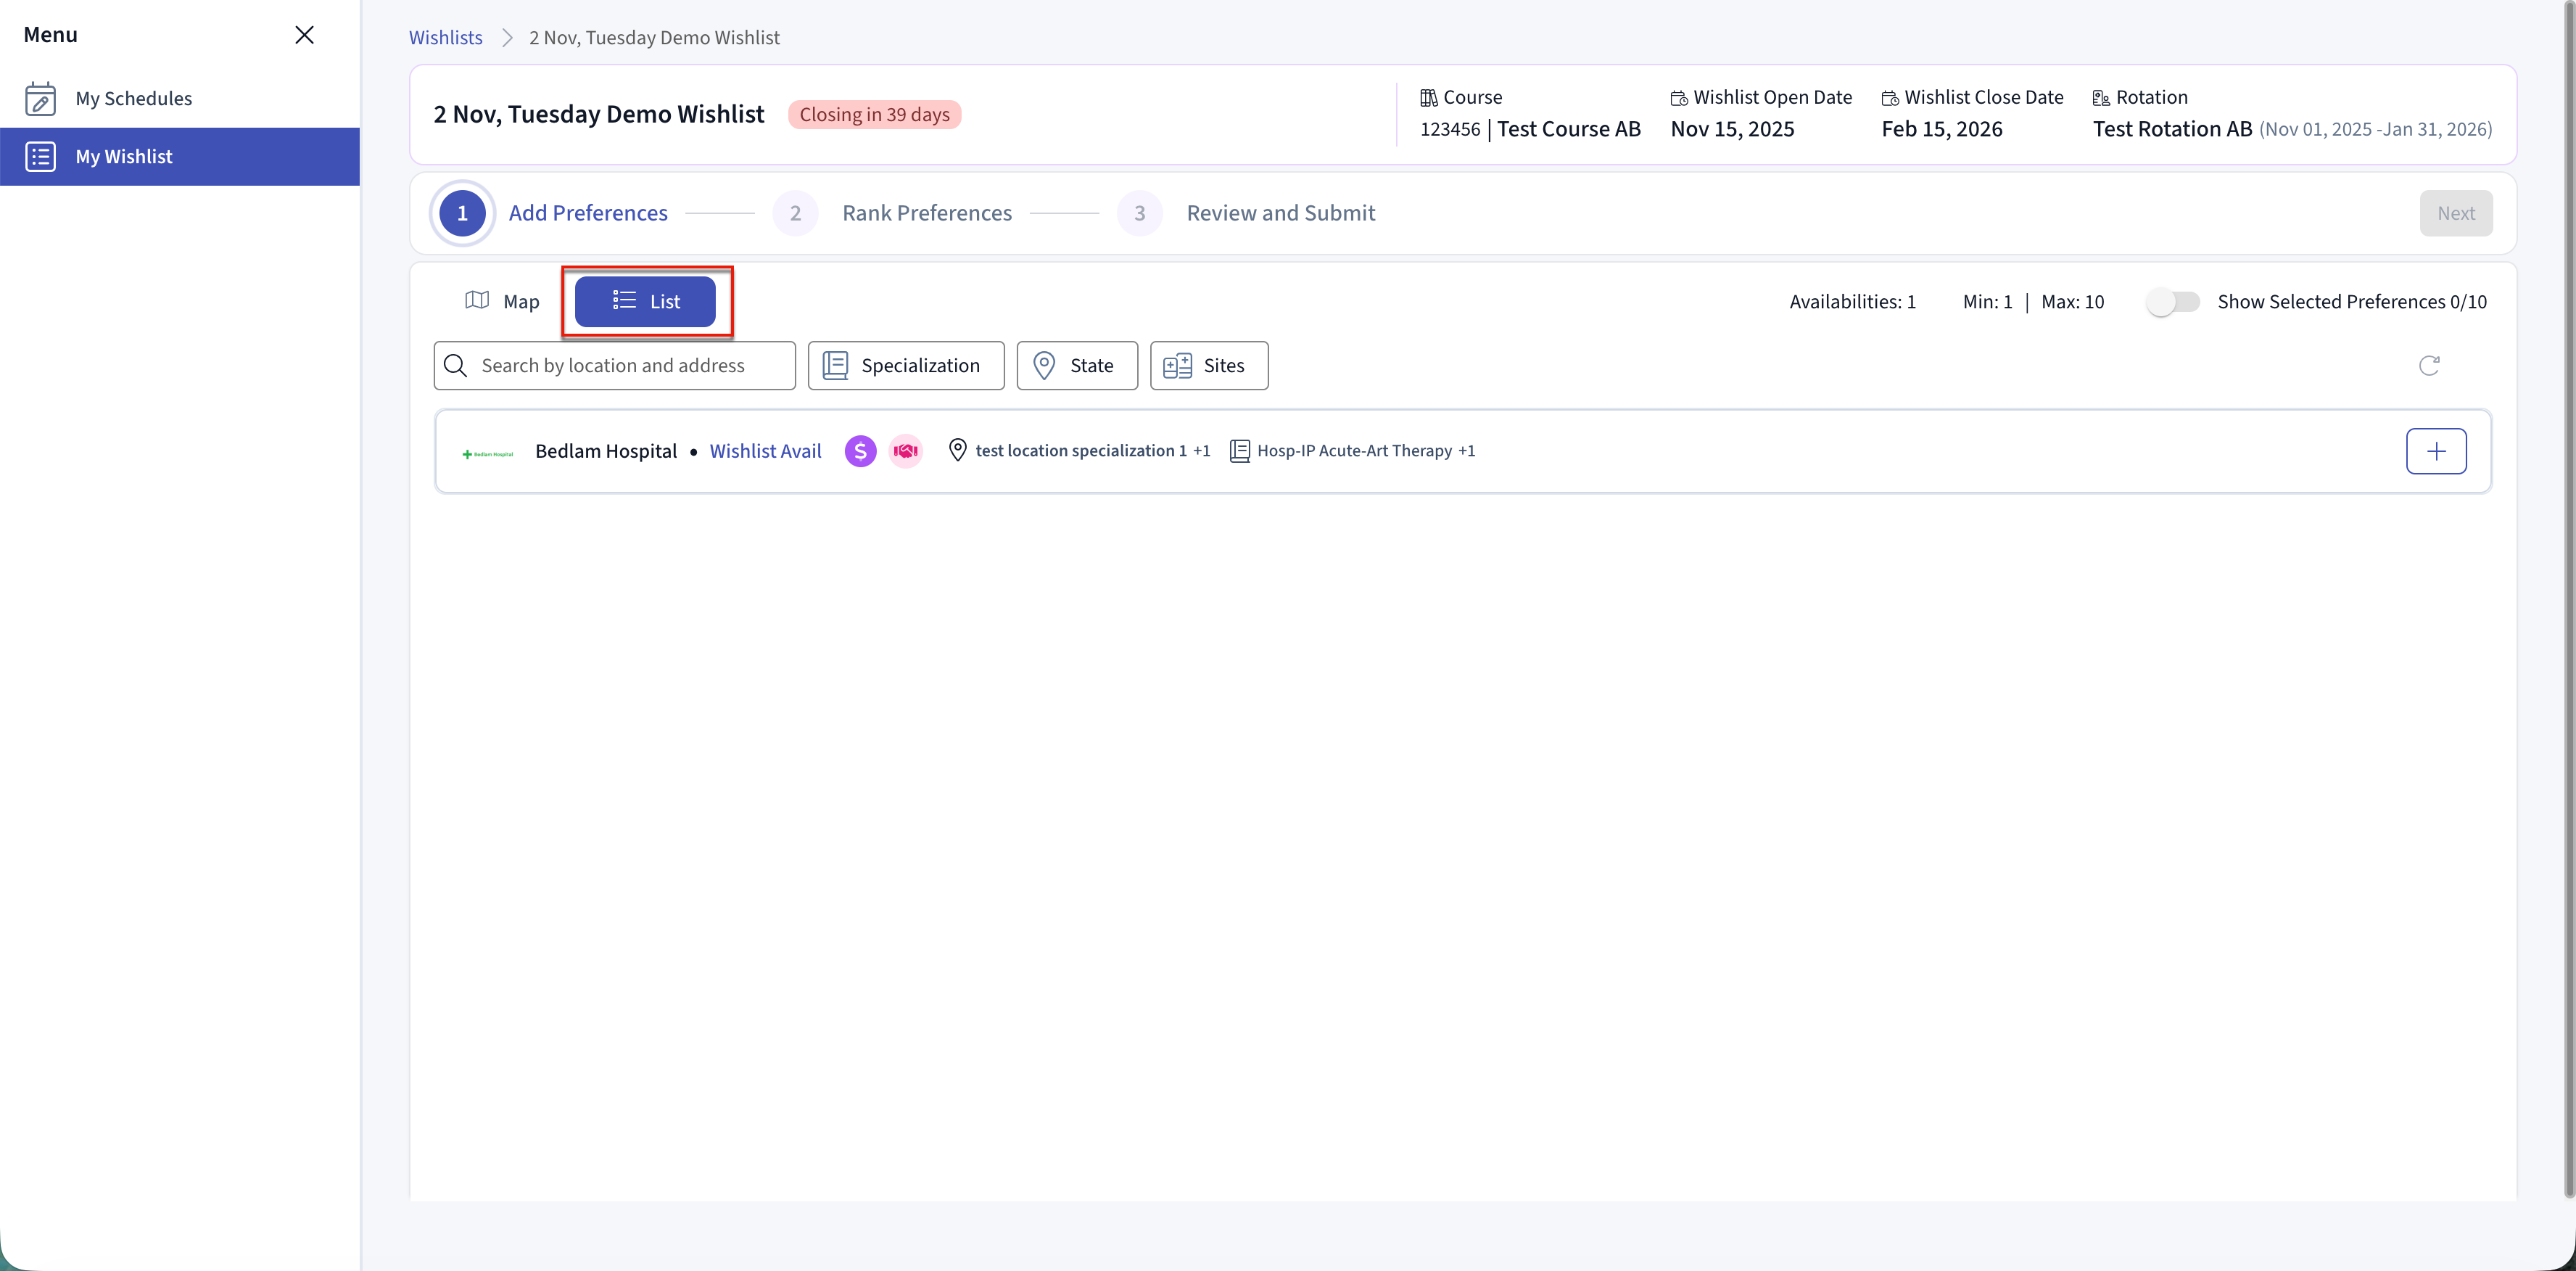Toggle Show Selected Preferences switch
Viewport: 2576px width, 1271px height.
point(2172,302)
